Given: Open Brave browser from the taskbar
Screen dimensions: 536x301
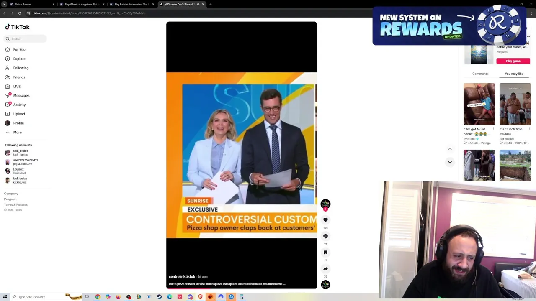Looking at the screenshot, I should point(200,297).
